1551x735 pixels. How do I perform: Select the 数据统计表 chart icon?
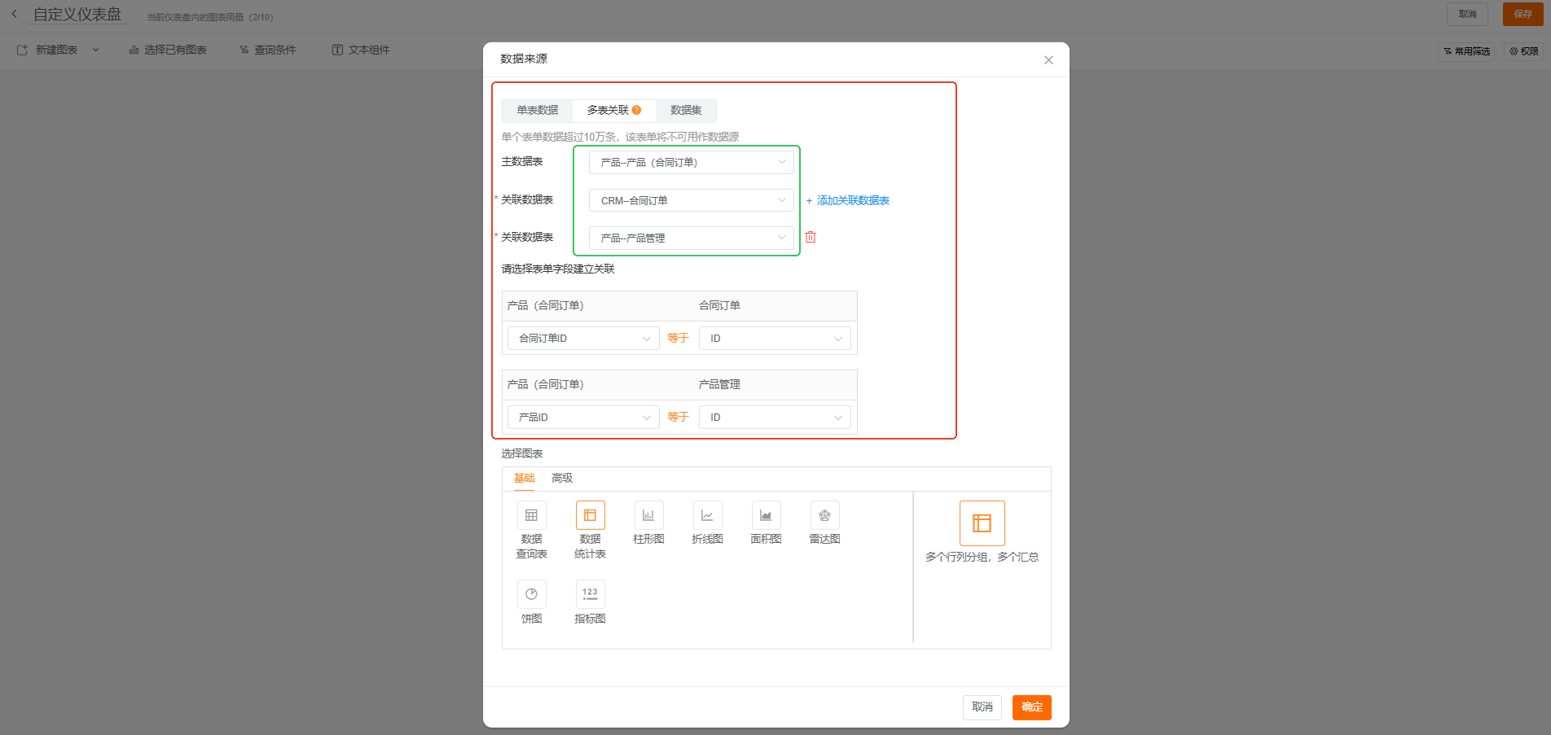pyautogui.click(x=590, y=515)
